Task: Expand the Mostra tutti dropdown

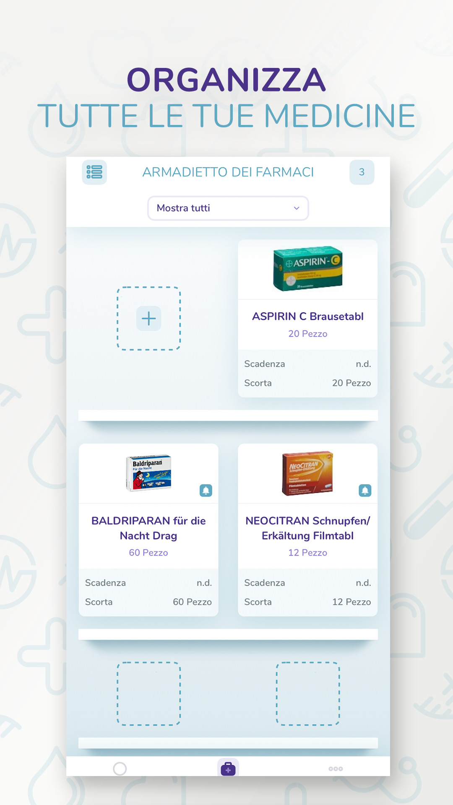Action: (228, 208)
